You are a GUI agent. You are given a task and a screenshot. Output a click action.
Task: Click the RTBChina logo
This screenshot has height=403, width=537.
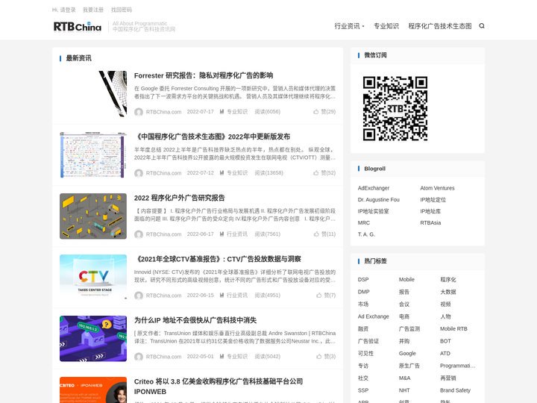78,26
